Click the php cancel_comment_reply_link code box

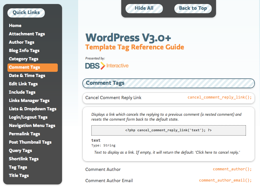[168, 130]
